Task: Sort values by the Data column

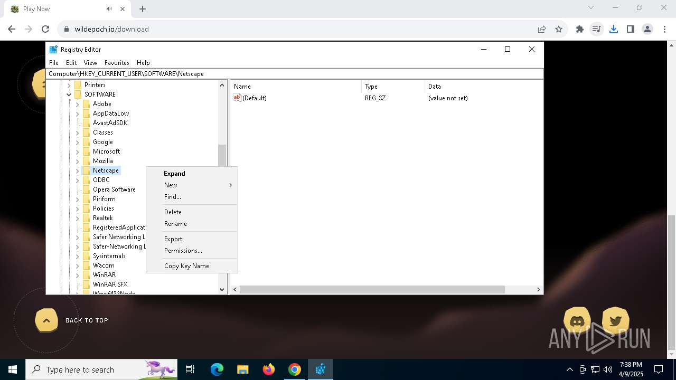Action: click(484, 87)
